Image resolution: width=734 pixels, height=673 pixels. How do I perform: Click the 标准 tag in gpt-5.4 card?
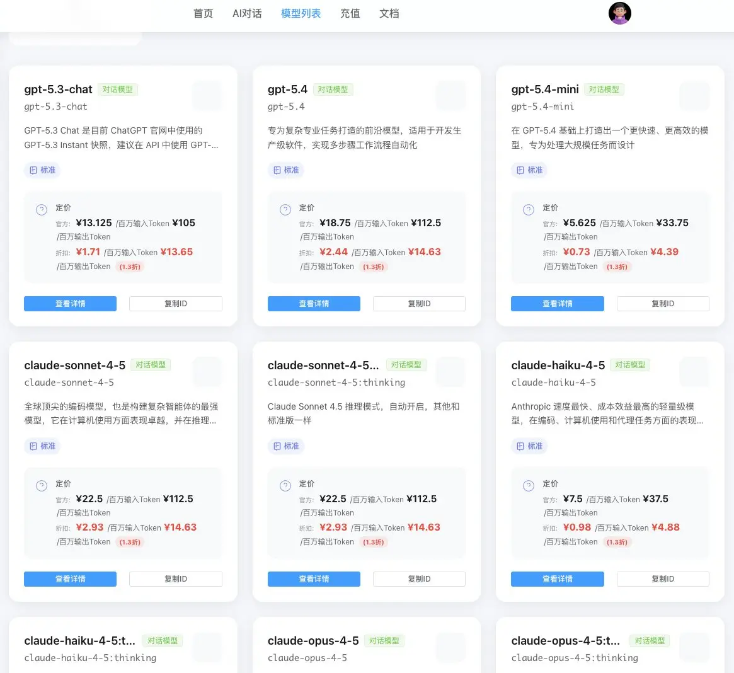tap(286, 170)
